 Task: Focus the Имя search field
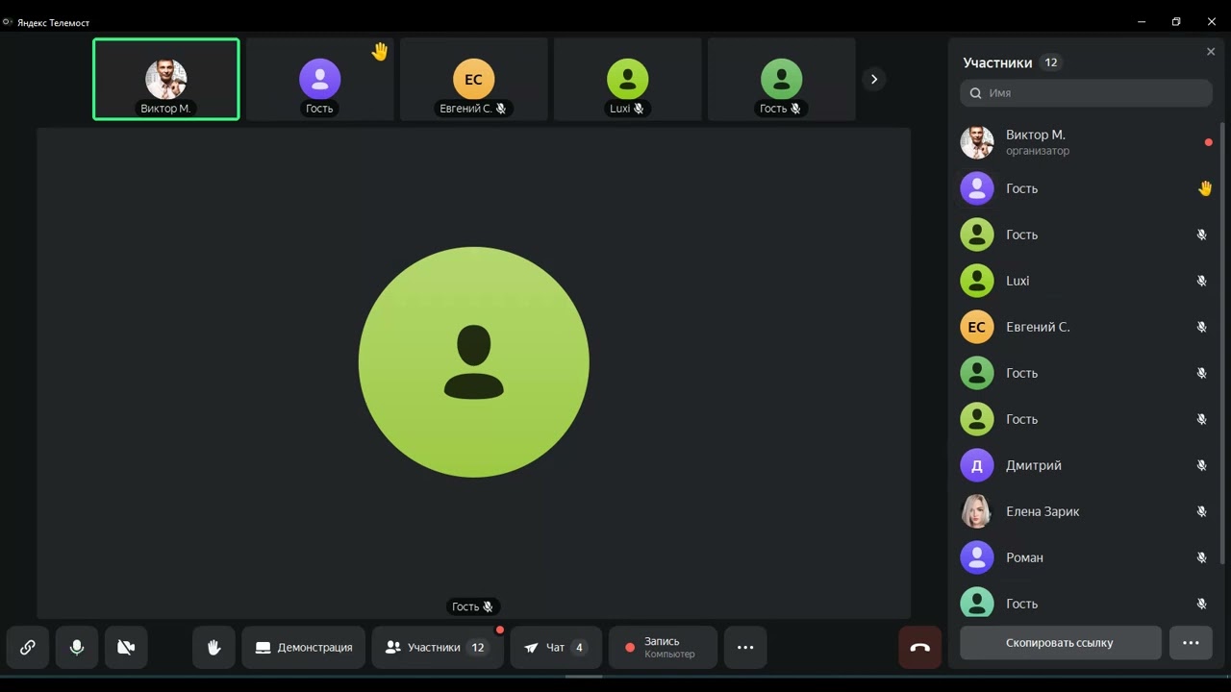coord(1086,93)
